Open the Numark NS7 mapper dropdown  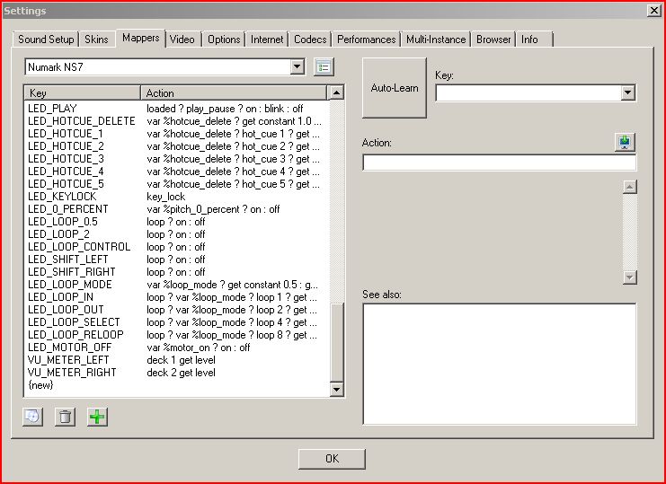(x=297, y=67)
